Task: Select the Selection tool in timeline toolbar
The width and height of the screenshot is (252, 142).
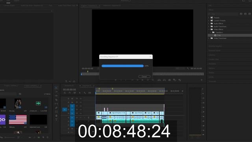Action: click(56, 88)
